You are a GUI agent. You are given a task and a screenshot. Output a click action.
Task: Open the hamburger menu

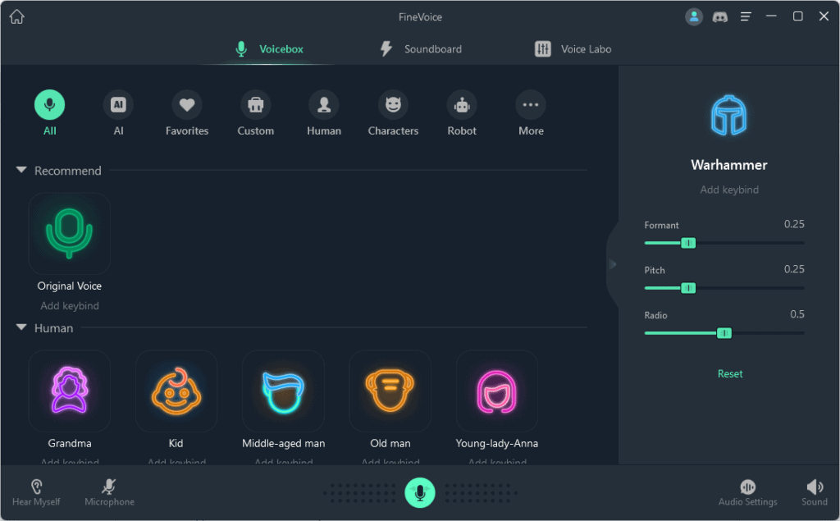point(745,16)
